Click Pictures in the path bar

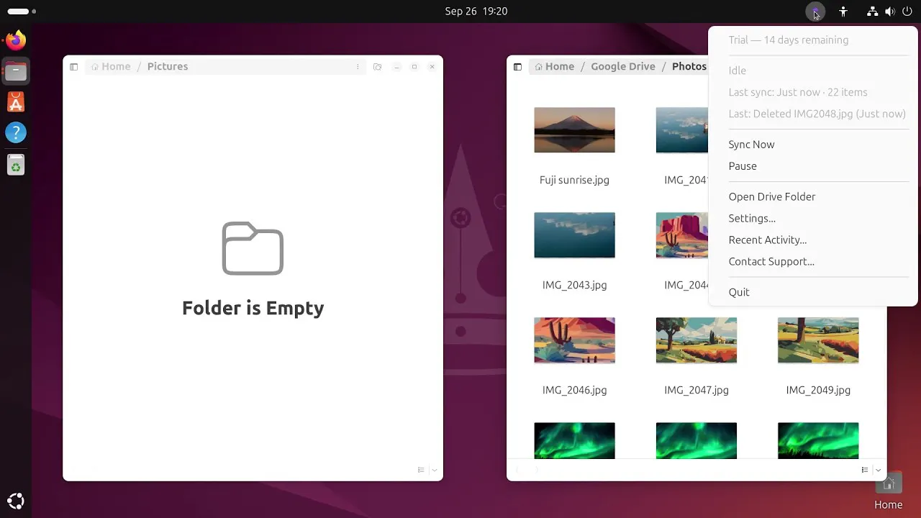pos(168,66)
